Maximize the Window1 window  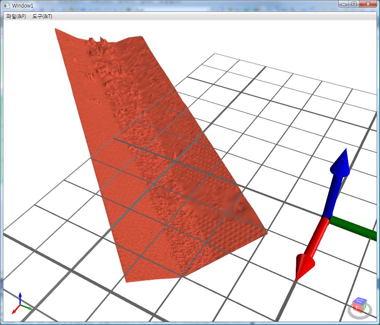coord(354,4)
